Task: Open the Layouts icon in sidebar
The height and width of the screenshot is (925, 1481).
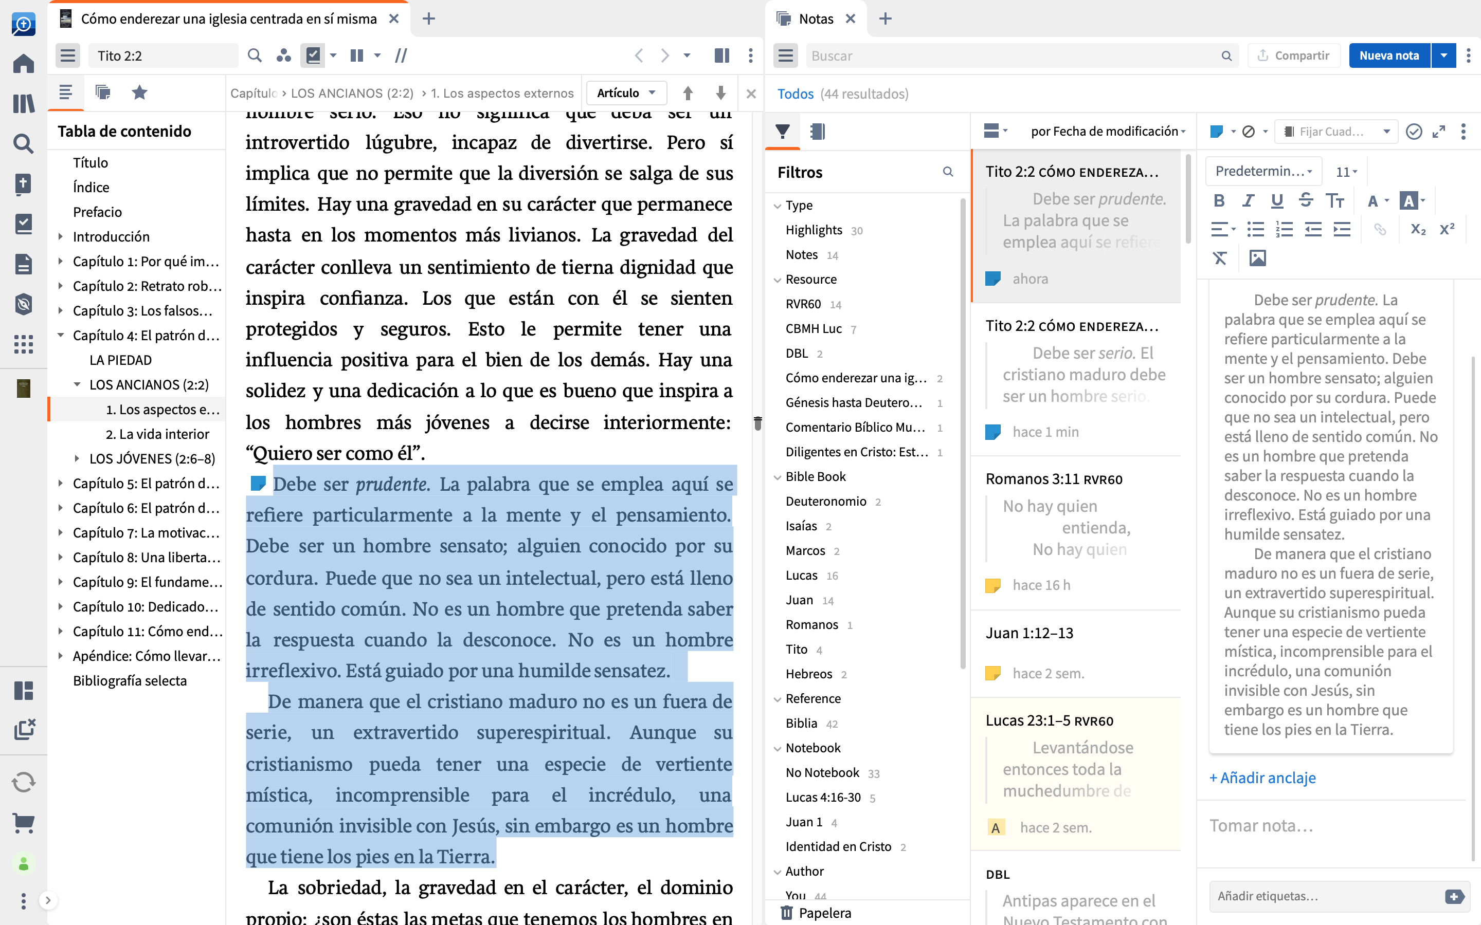Action: 23,691
